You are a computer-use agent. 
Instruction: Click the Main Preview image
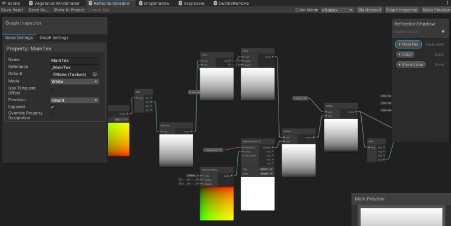[401, 217]
